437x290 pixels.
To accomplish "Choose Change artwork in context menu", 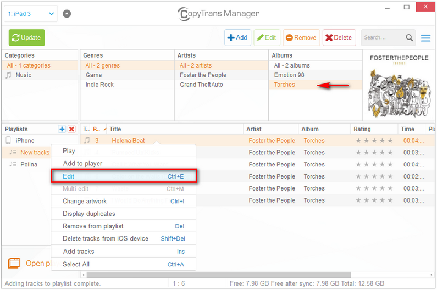I will [x=124, y=201].
